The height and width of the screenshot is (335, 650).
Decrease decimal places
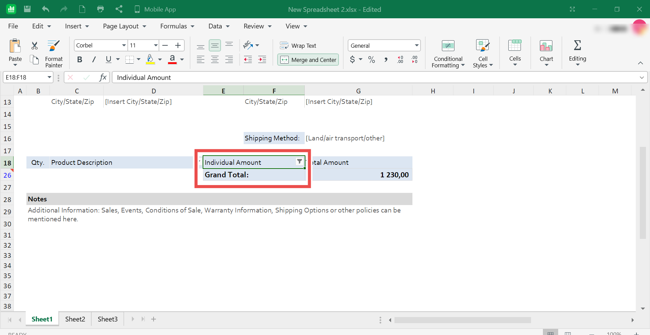[414, 60]
